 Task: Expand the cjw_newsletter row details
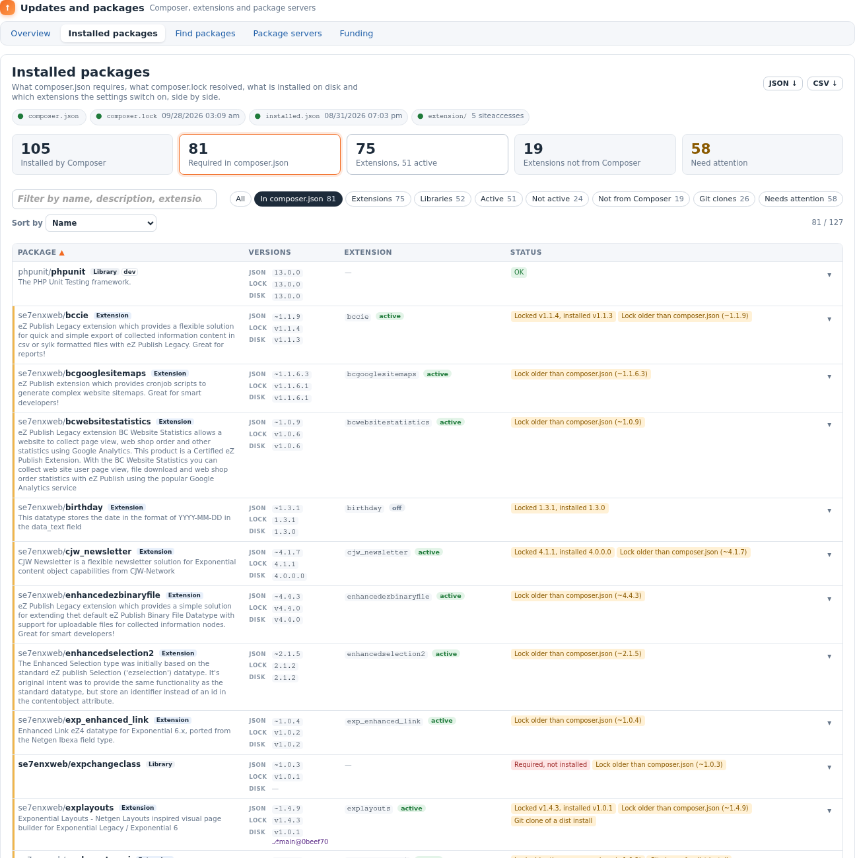click(829, 555)
